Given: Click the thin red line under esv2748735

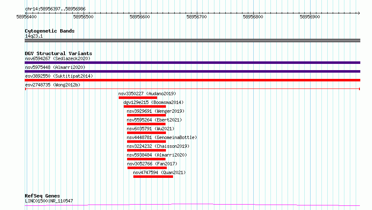Looking at the screenshot, I should pos(192,89).
